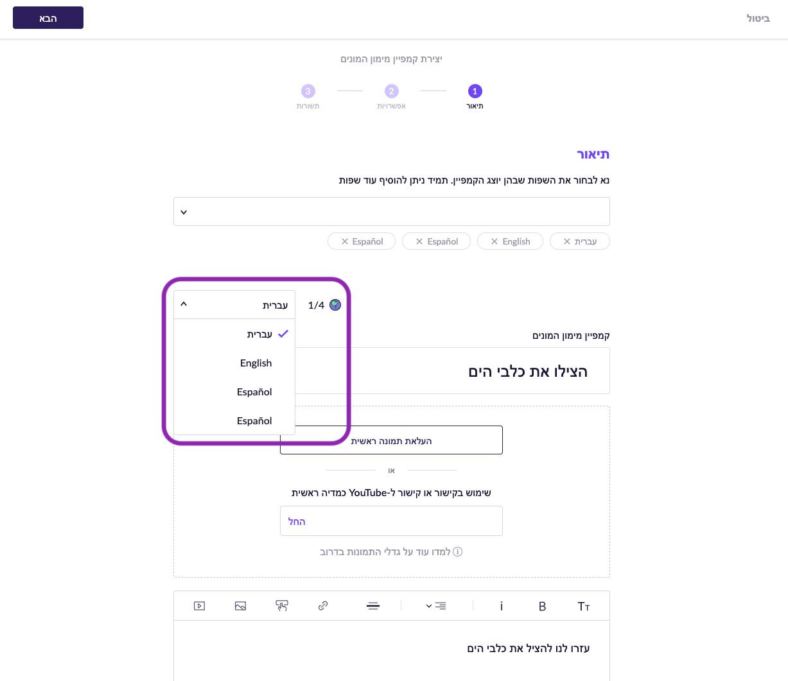788x681 pixels.
Task: Remove the עברית language tag
Action: (567, 241)
